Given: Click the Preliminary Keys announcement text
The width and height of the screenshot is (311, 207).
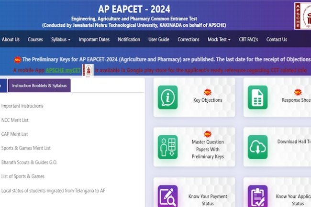Looking at the screenshot, I should tap(166, 59).
